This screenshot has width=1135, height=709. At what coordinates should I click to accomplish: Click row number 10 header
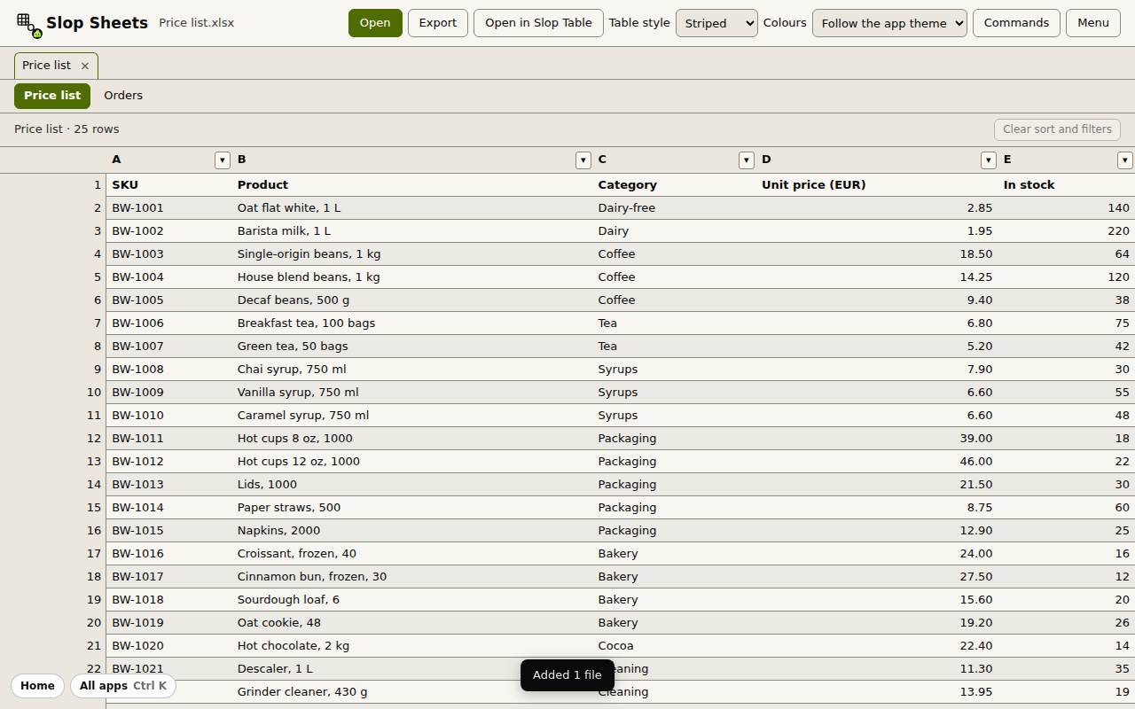tap(53, 393)
